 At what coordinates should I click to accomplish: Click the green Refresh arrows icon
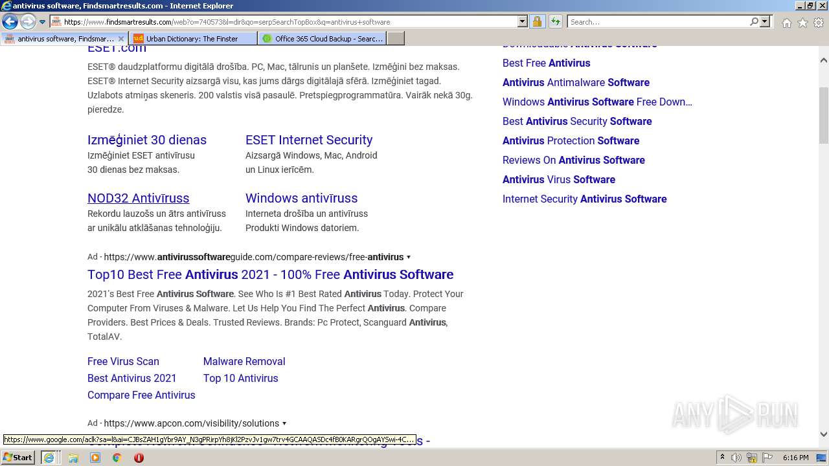pos(555,21)
